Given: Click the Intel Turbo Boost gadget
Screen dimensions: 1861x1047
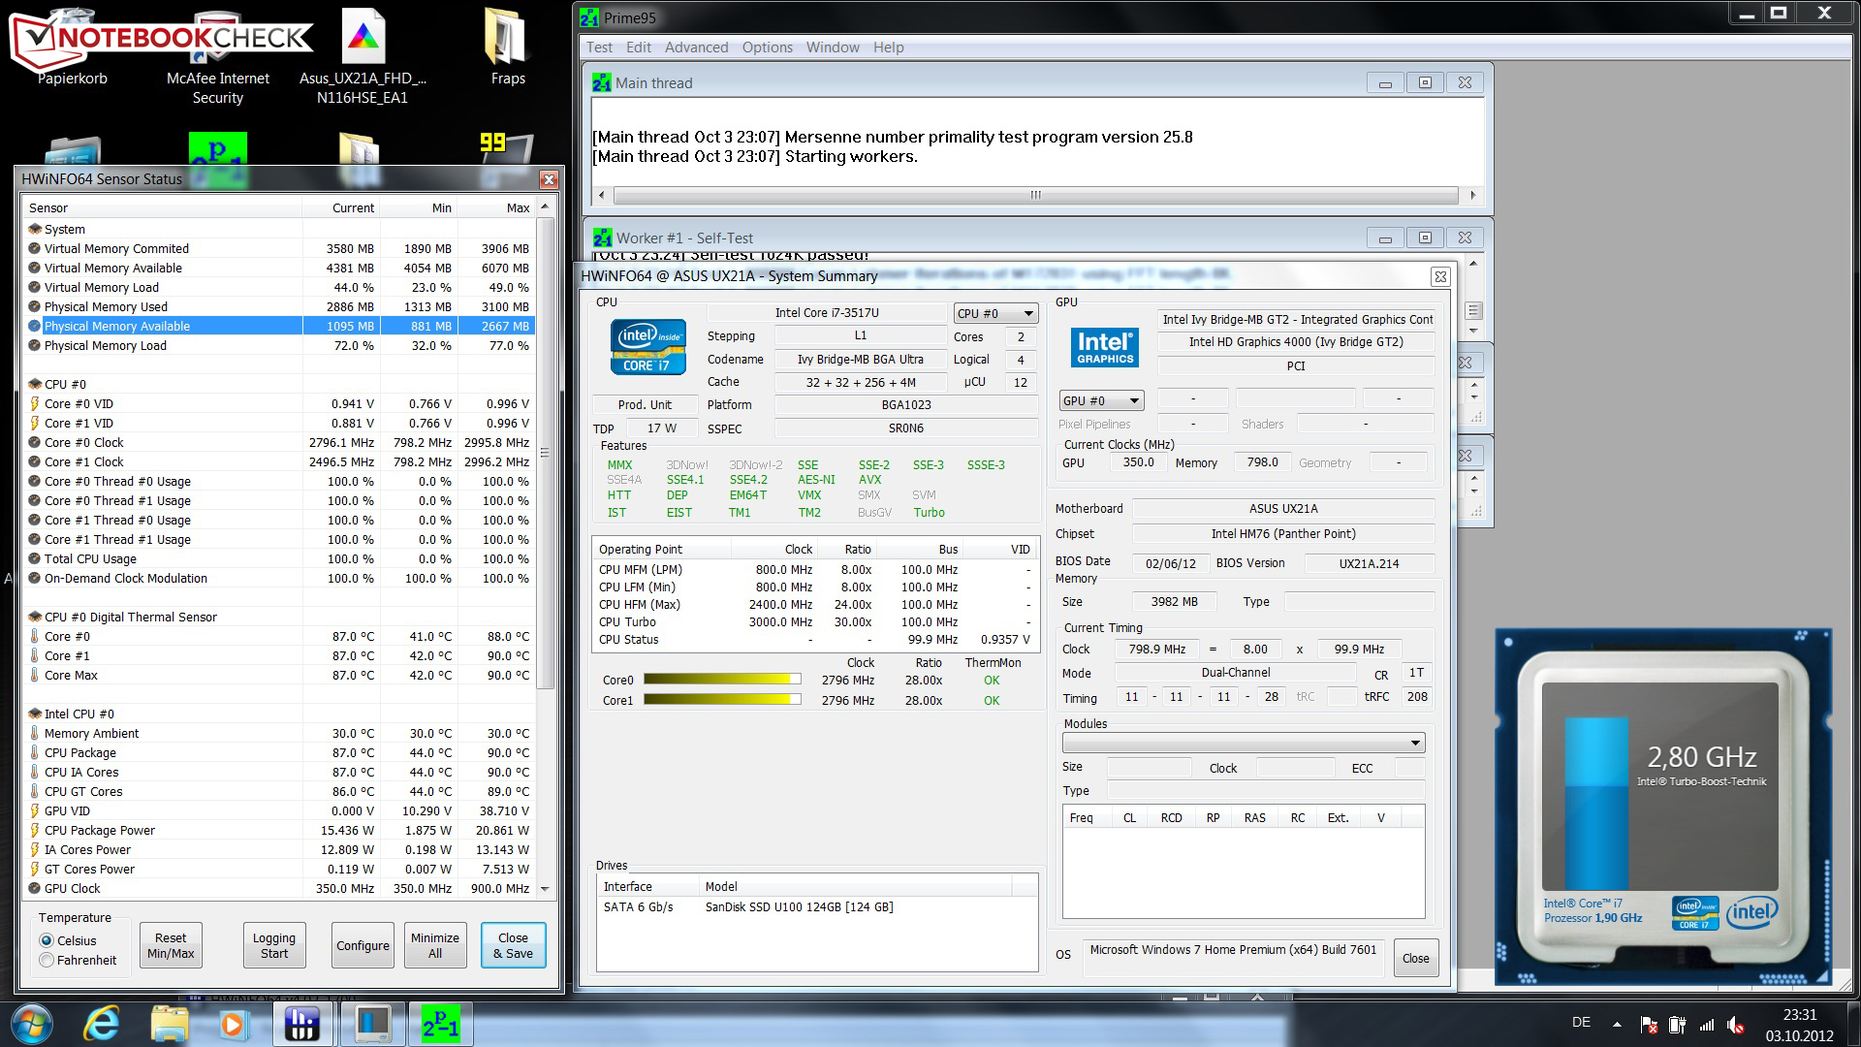Looking at the screenshot, I should tap(1663, 807).
